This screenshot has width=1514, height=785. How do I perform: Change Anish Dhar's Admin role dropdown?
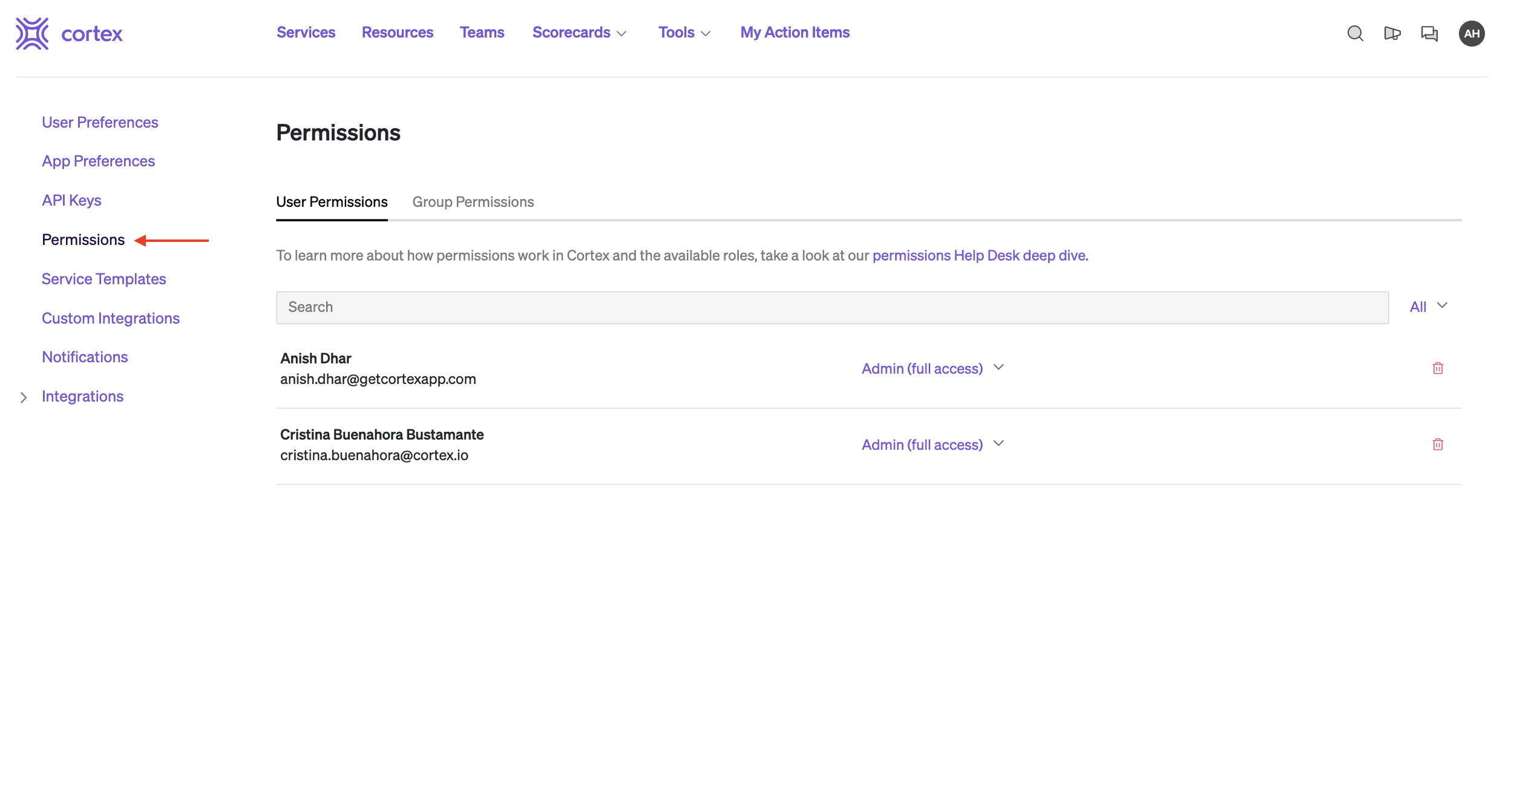pos(932,368)
